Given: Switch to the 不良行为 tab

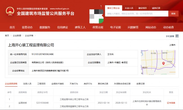Looking at the screenshot, I should [x=74, y=84].
